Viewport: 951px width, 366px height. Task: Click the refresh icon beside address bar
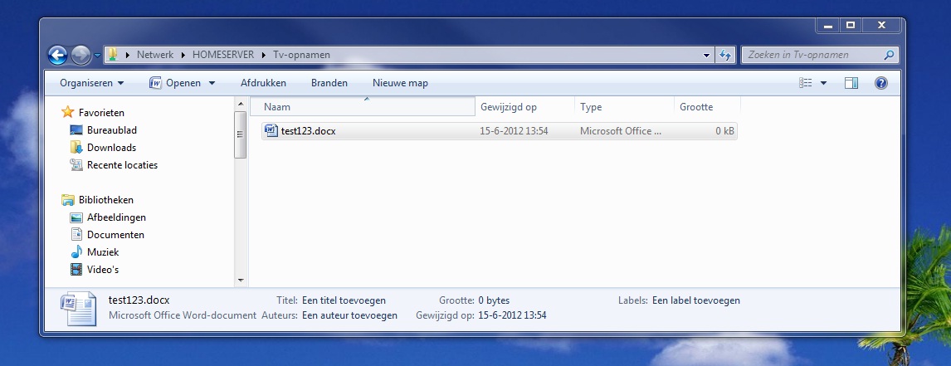[x=725, y=56]
